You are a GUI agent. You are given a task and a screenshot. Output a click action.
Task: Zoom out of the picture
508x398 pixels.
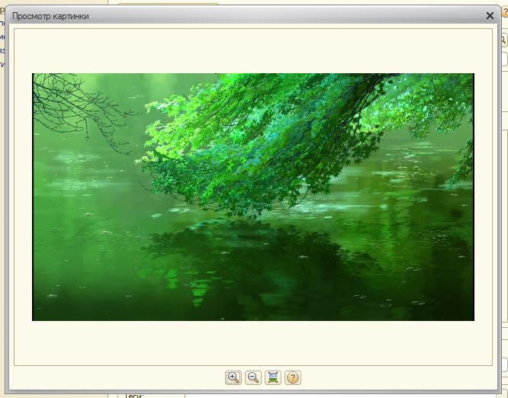tap(253, 377)
